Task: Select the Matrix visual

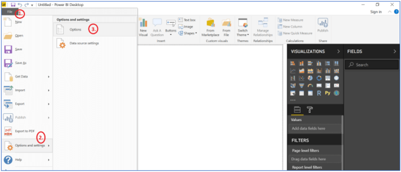Action: pyautogui.click(x=310, y=93)
